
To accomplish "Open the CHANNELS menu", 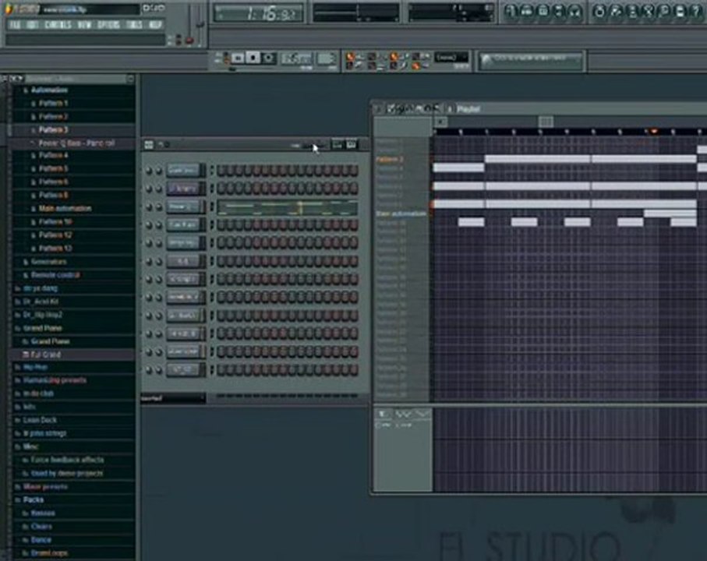I will pos(58,24).
